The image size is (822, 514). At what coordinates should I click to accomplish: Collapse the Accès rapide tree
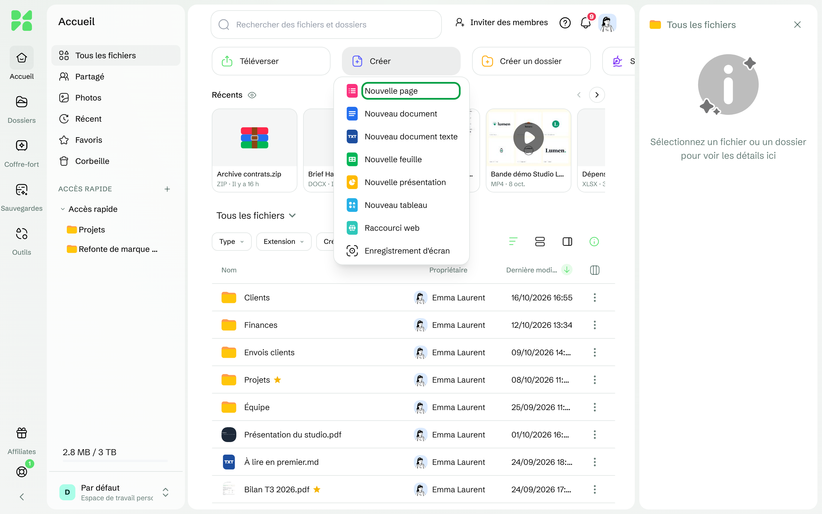pyautogui.click(x=63, y=209)
